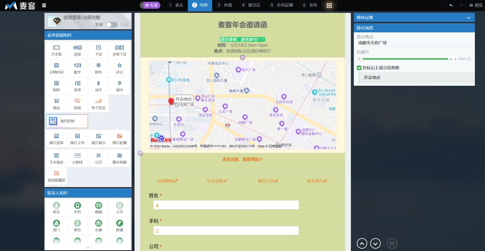Screen dimensions: 485x251
Task: Expand component list with bottom chevron
Action: click(88, 247)
